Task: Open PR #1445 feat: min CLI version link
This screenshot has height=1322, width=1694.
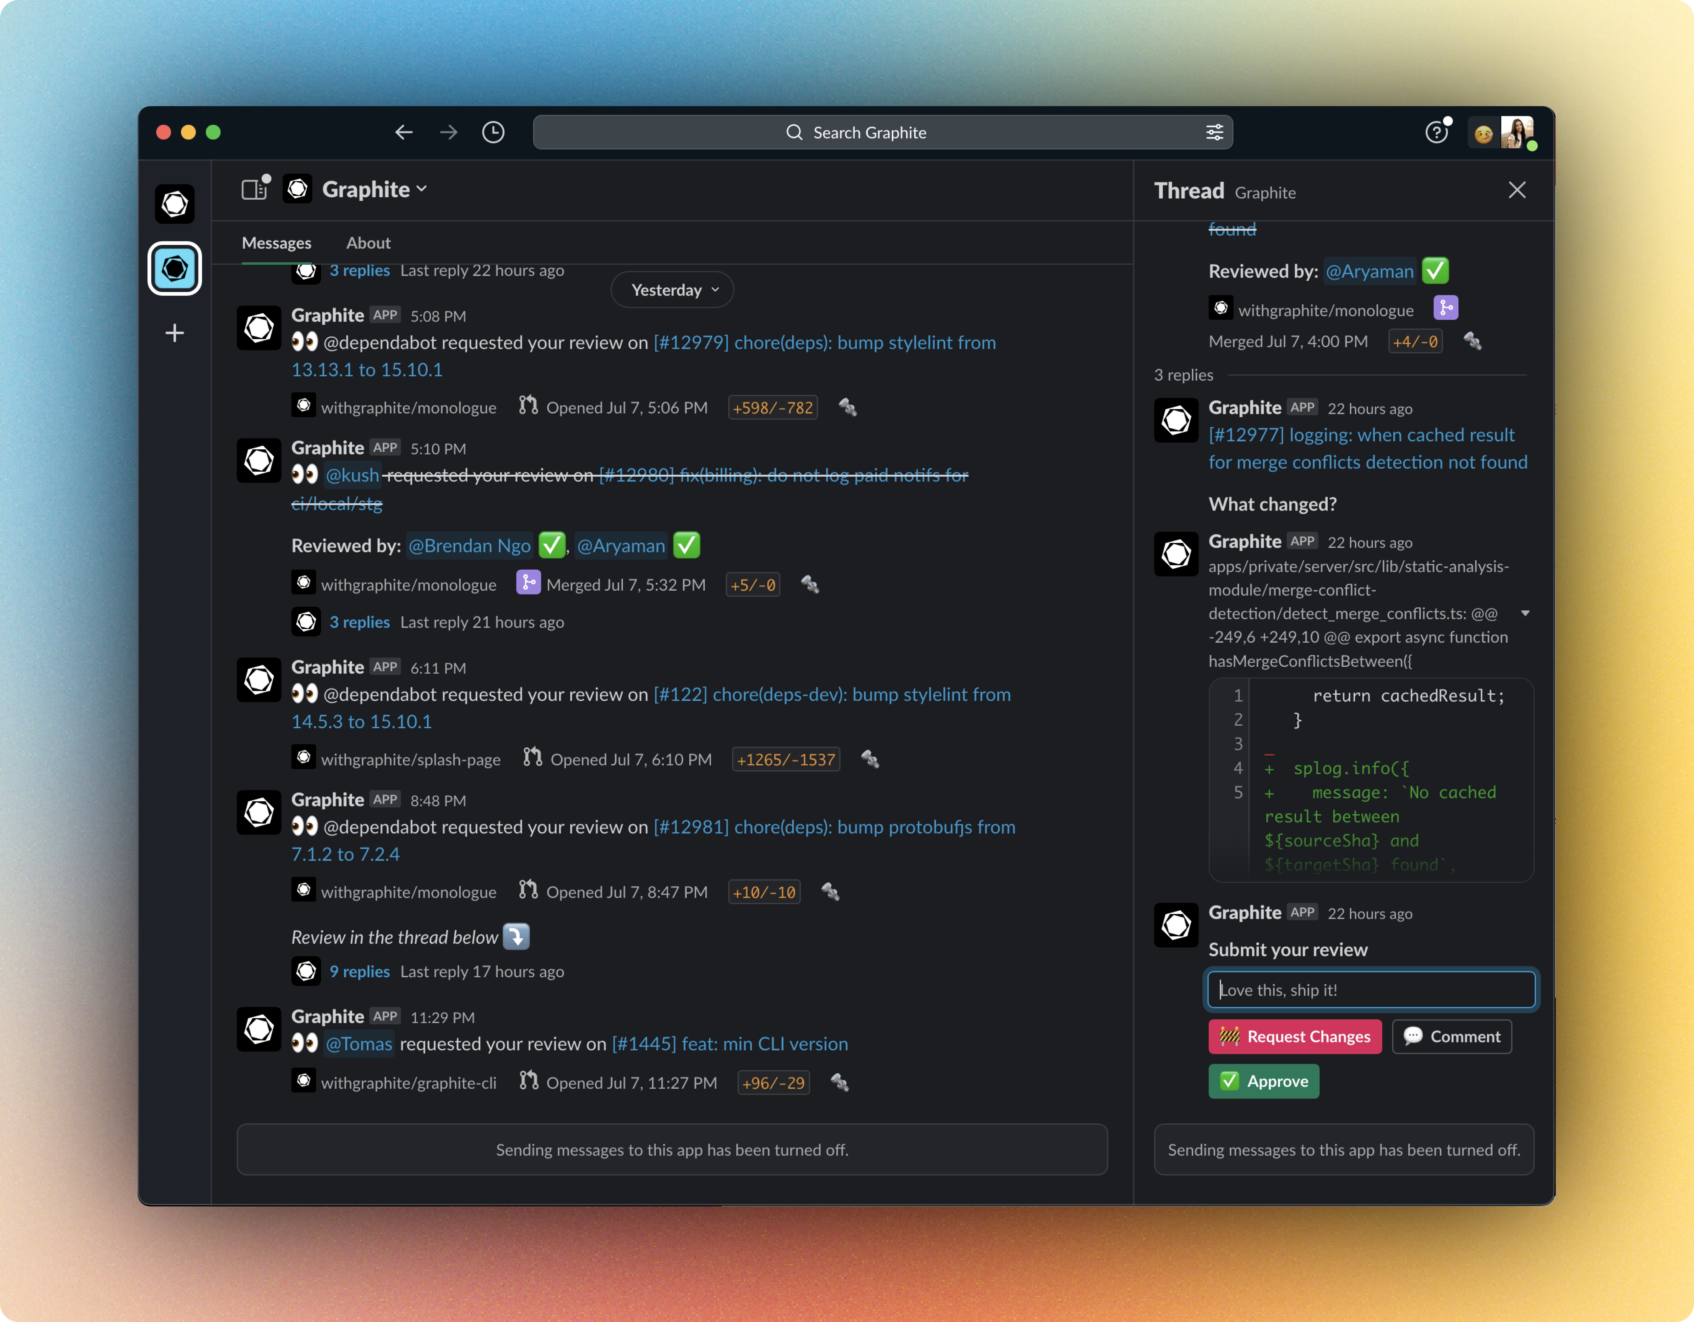Action: pos(730,1044)
